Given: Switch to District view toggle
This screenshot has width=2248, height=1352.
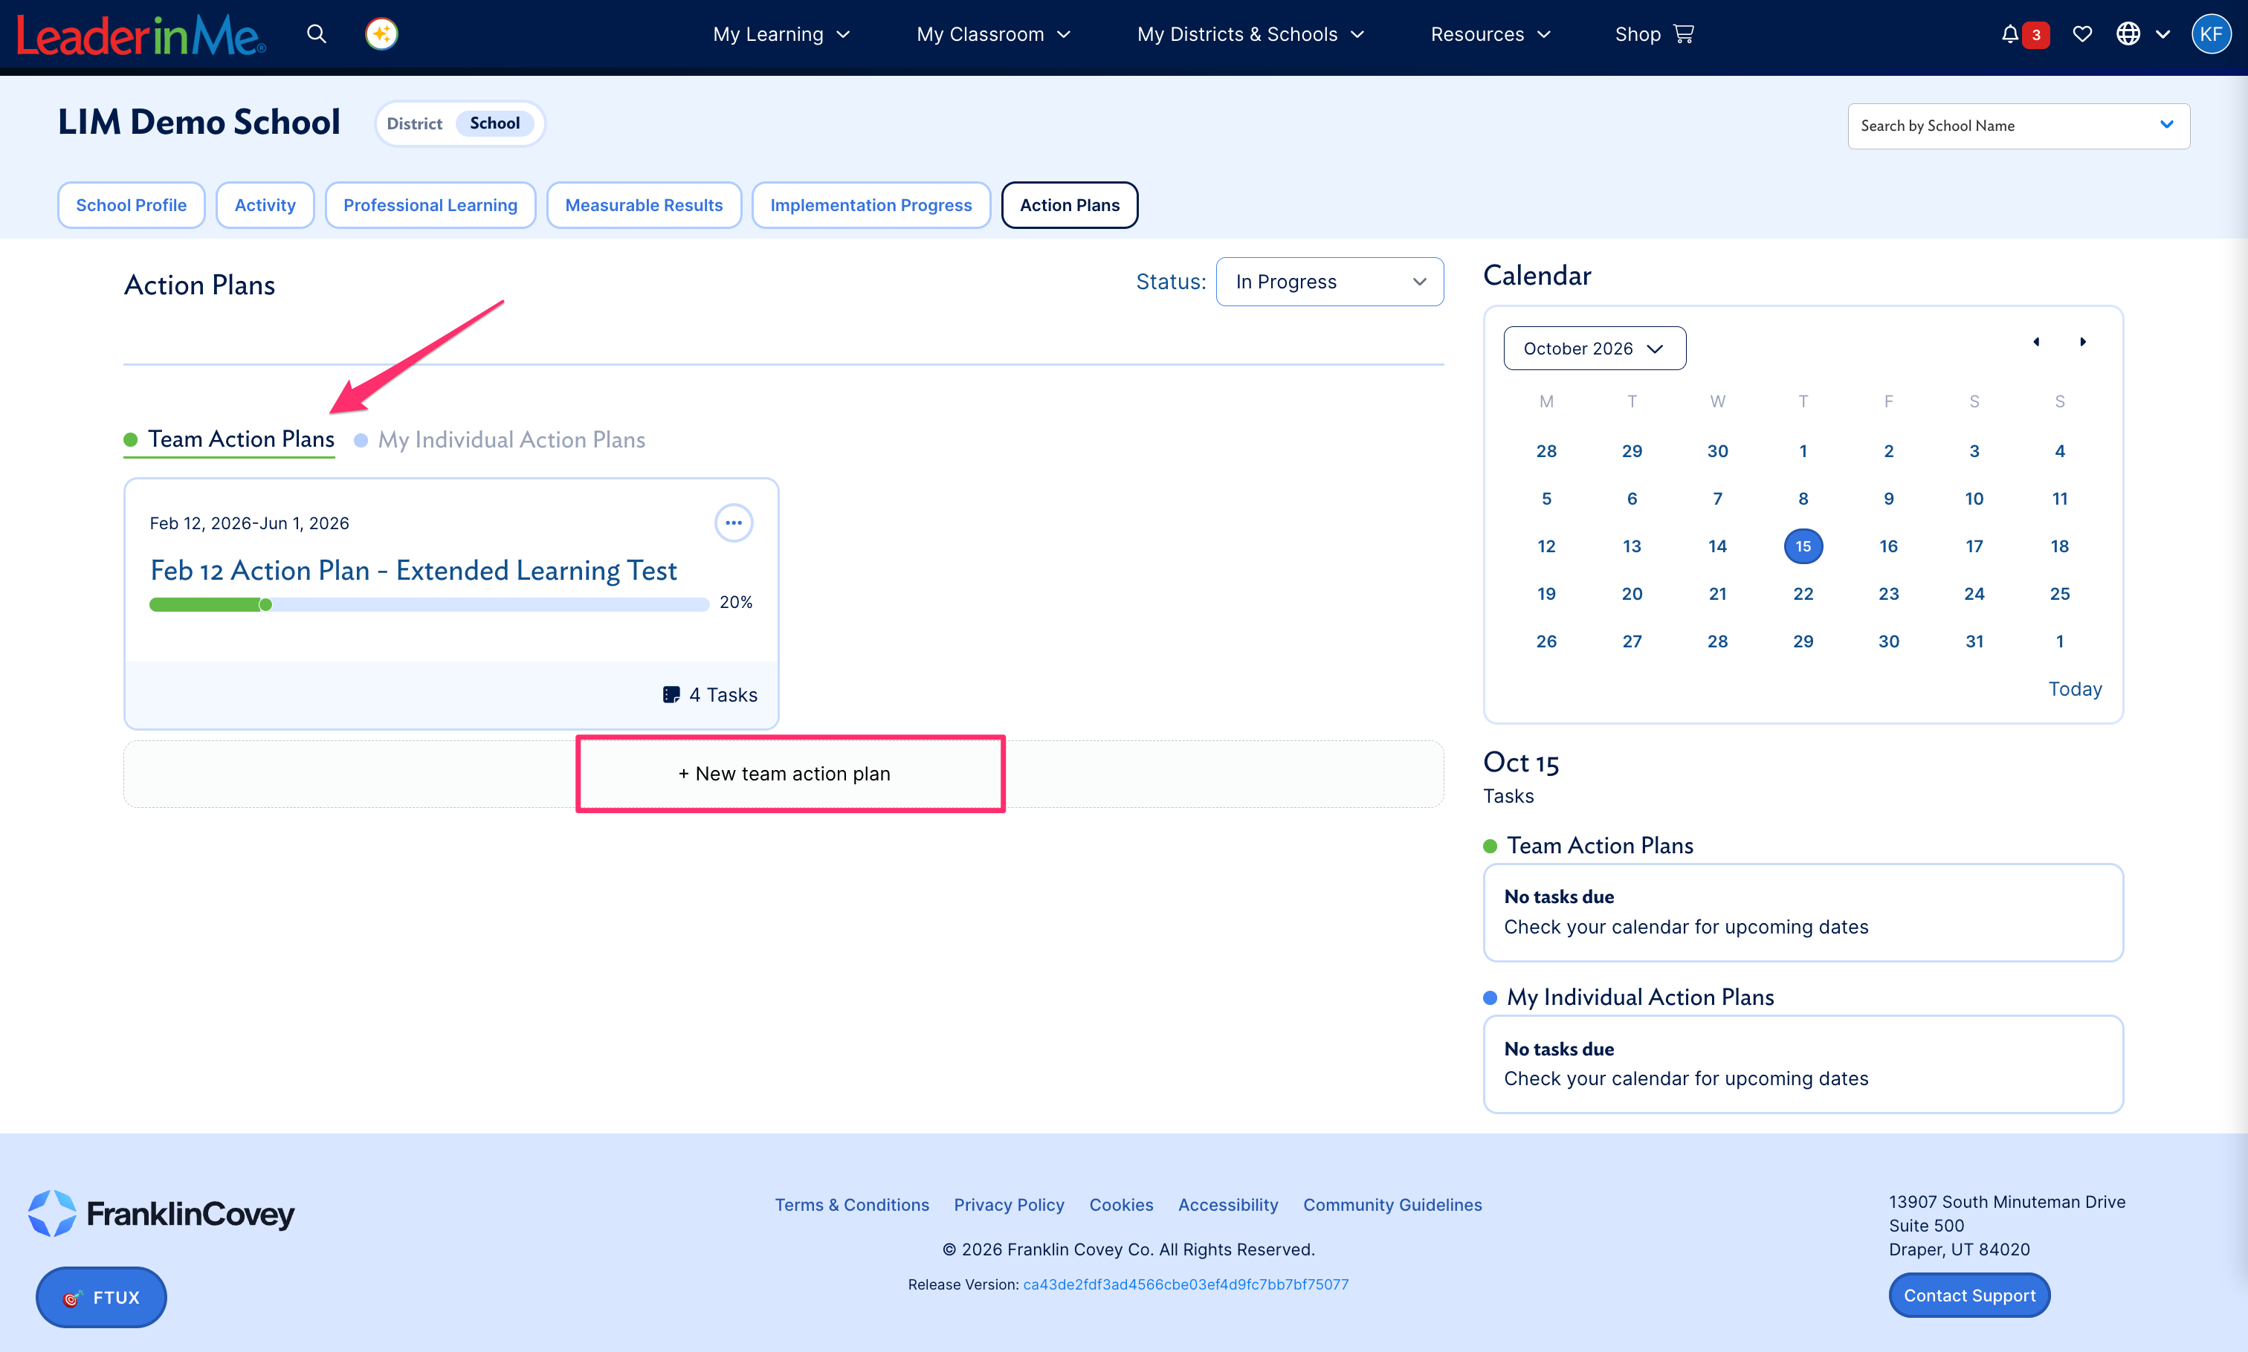Looking at the screenshot, I should 415,123.
